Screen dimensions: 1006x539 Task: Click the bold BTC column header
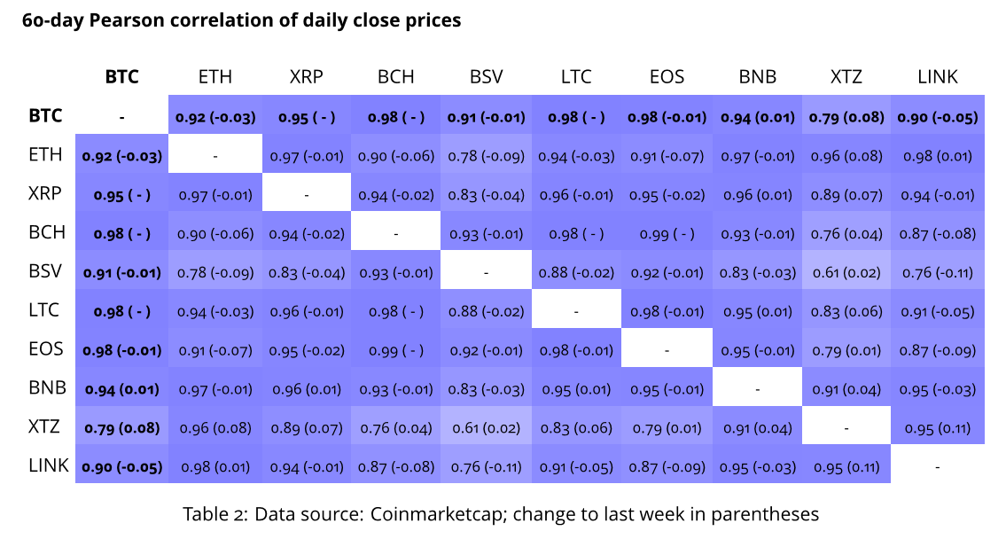click(122, 77)
